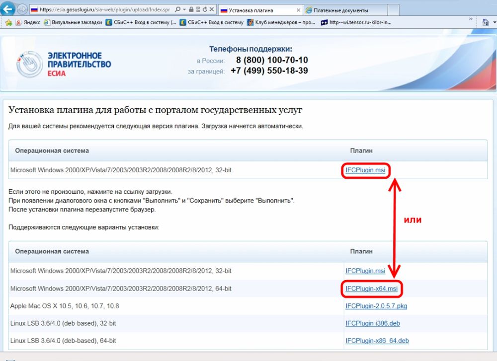Click the browser Forward arrow button

pos(22,9)
